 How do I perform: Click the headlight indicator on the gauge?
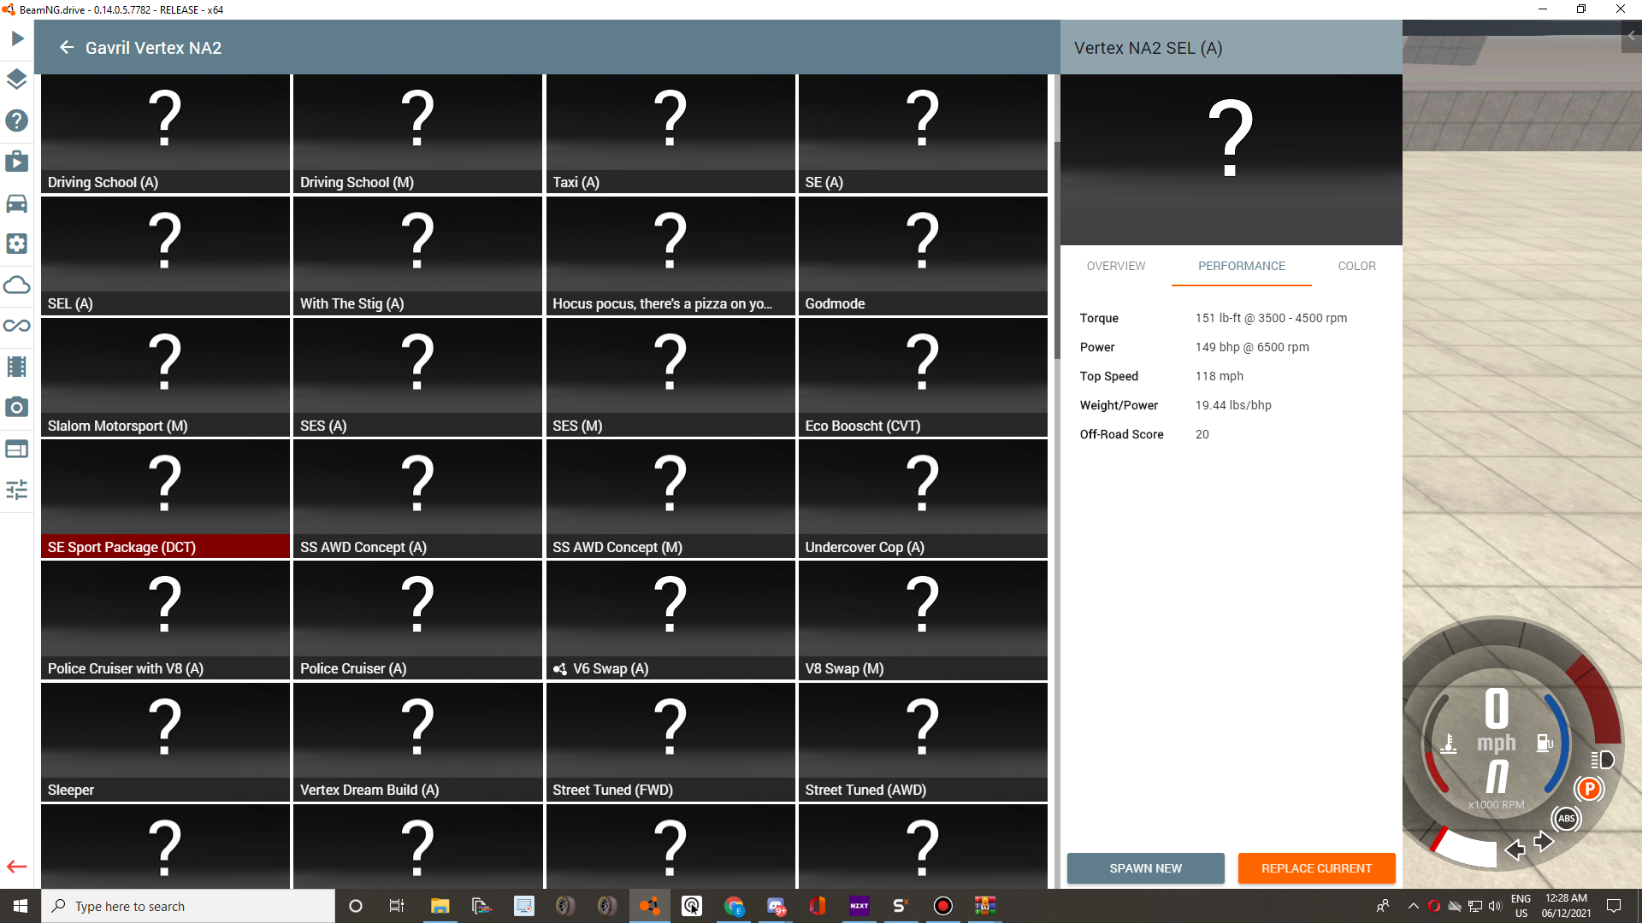pyautogui.click(x=1602, y=760)
